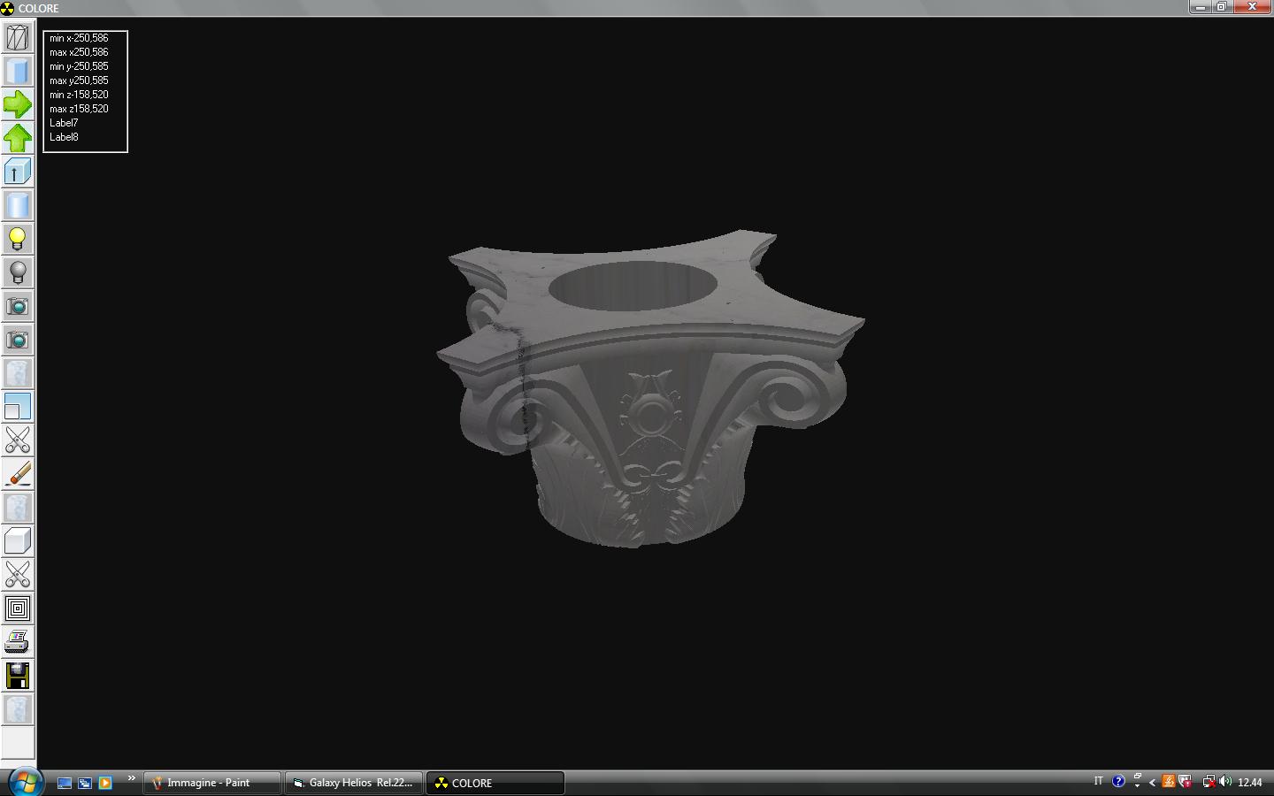Click the 'max z158,520' label
Image resolution: width=1274 pixels, height=796 pixels.
tap(79, 109)
